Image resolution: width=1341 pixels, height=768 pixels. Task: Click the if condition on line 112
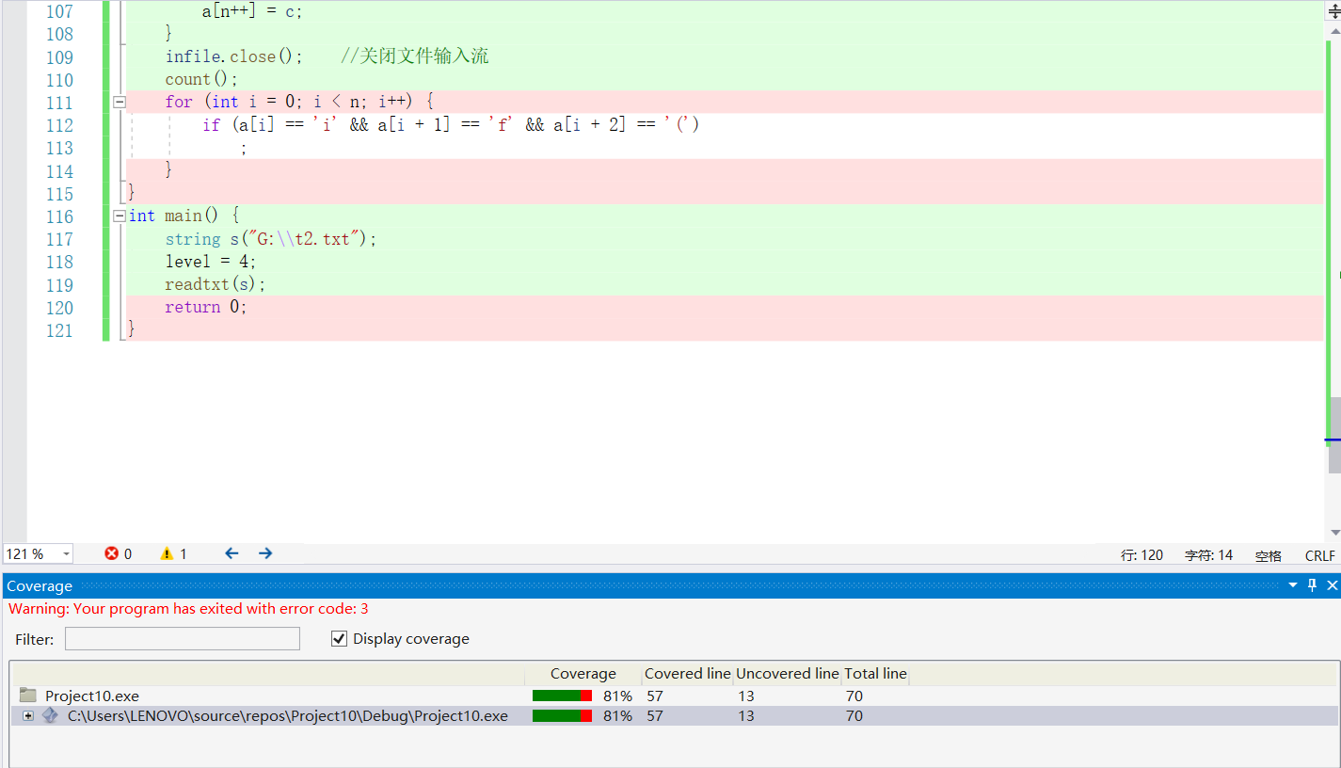(x=451, y=124)
